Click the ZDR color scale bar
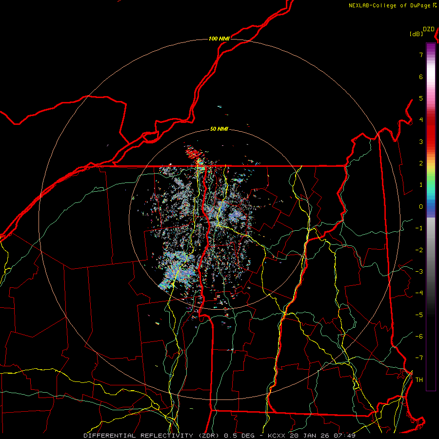The image size is (439, 439). pos(431,217)
